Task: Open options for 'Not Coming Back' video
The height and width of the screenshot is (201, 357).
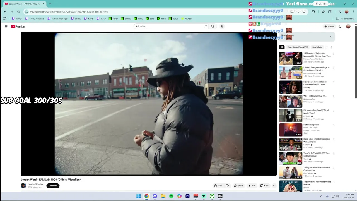Action: tap(334, 125)
